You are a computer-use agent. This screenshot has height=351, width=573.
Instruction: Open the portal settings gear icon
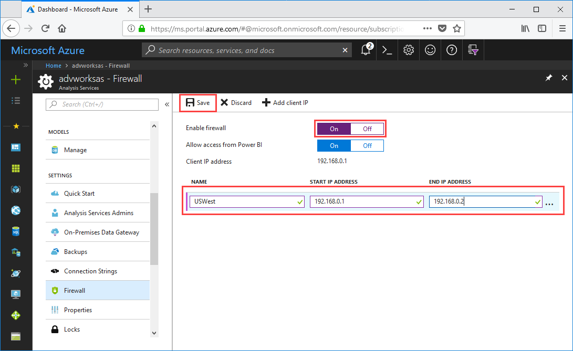click(408, 50)
